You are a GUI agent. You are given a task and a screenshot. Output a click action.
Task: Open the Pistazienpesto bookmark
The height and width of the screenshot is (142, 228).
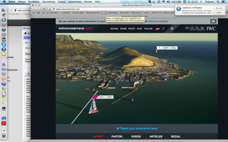(x=93, y=13)
